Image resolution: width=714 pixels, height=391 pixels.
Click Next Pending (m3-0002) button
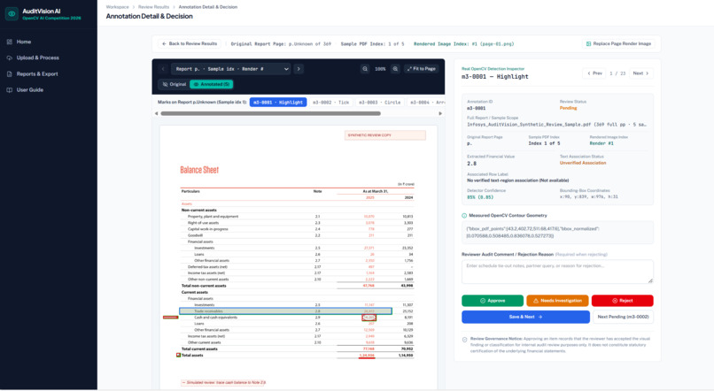pos(623,317)
